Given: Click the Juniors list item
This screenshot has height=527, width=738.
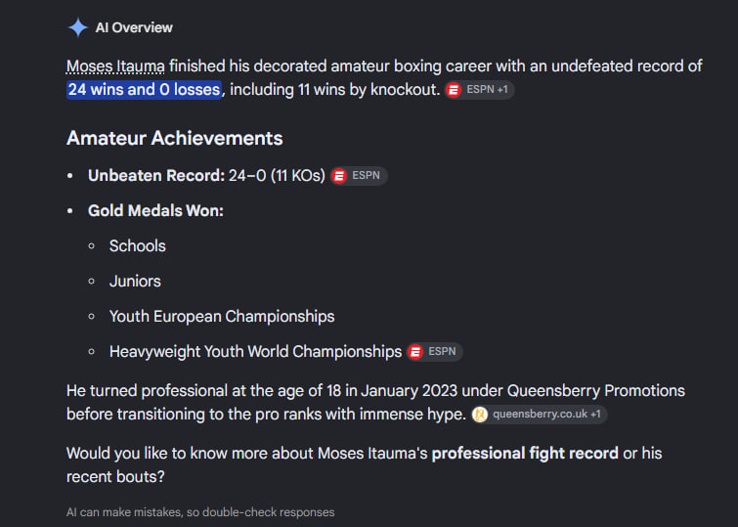Looking at the screenshot, I should 135,282.
